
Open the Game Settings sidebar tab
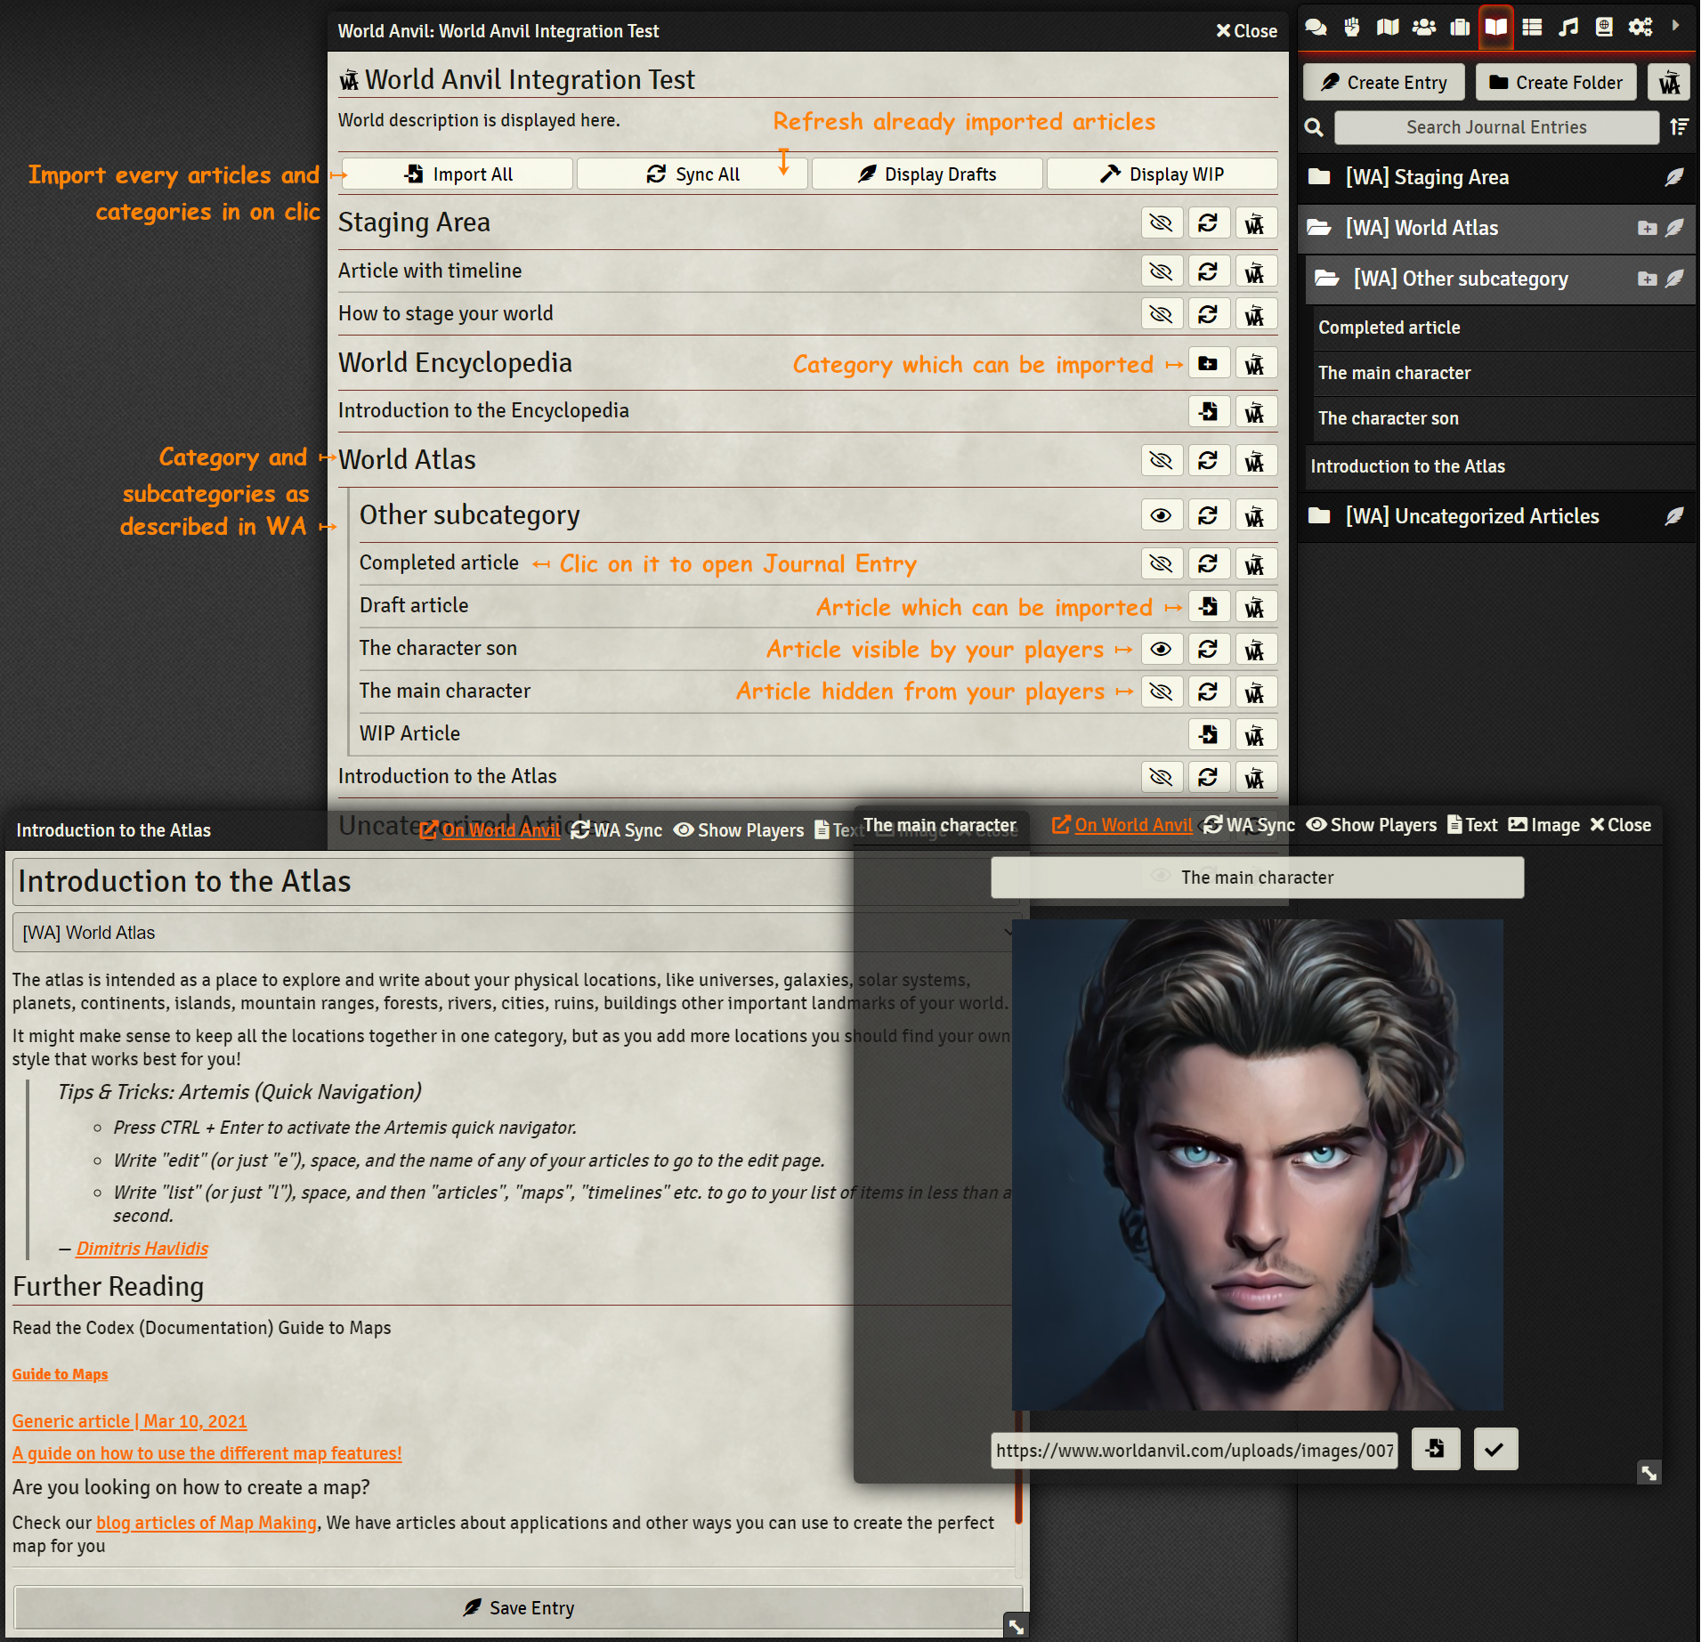(1640, 28)
